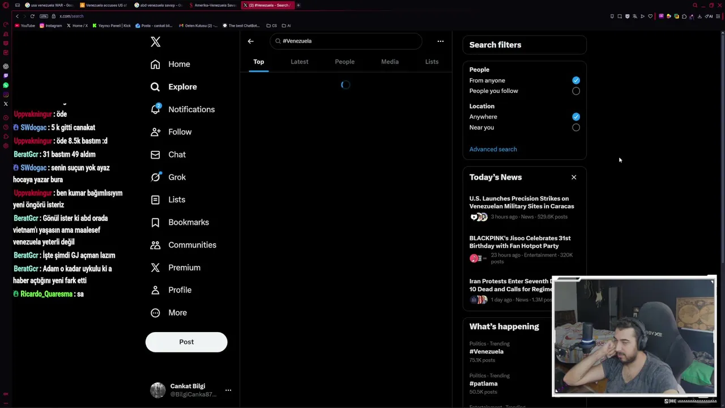Switch to the Lists search tab
Viewport: 725px width, 408px height.
point(432,62)
